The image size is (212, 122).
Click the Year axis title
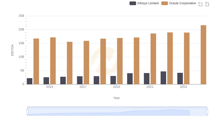(116, 98)
